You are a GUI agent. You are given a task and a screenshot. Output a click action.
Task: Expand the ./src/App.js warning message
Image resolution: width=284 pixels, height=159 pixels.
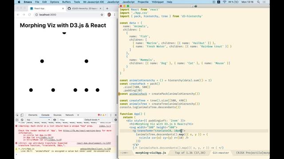pos(19,149)
